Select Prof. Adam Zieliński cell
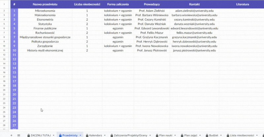The width and height of the screenshot is (264, 137). (x=152, y=11)
